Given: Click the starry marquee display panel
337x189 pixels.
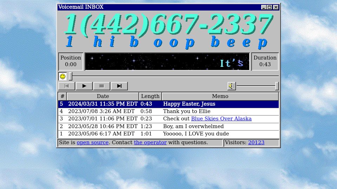Looking at the screenshot, I should [x=167, y=62].
